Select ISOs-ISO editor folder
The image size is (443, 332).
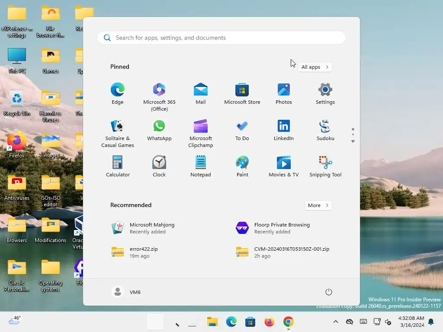(51, 191)
